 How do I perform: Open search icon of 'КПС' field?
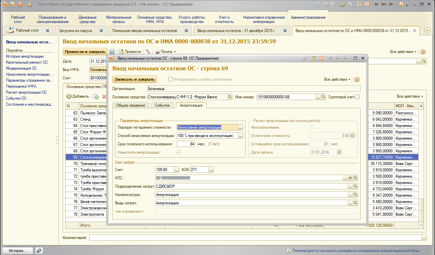355,178
